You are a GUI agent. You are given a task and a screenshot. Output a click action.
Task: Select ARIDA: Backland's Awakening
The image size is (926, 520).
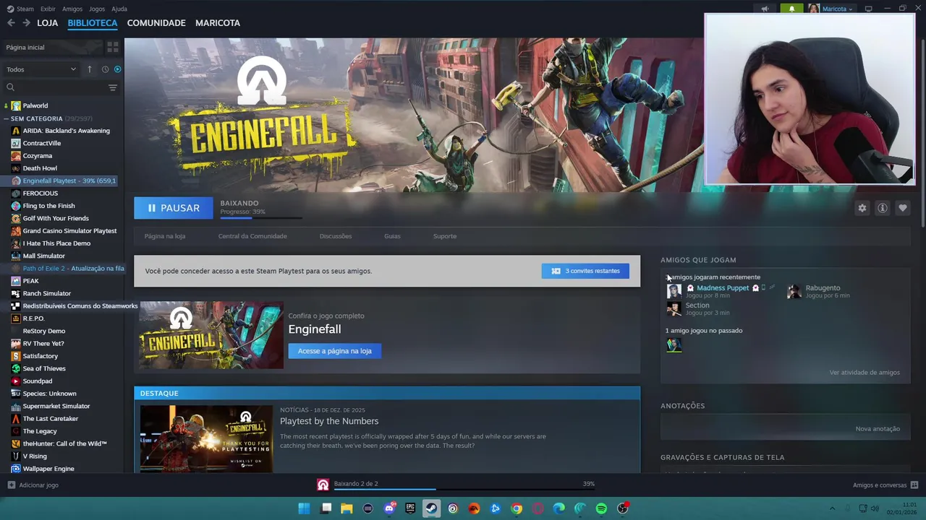[66, 131]
